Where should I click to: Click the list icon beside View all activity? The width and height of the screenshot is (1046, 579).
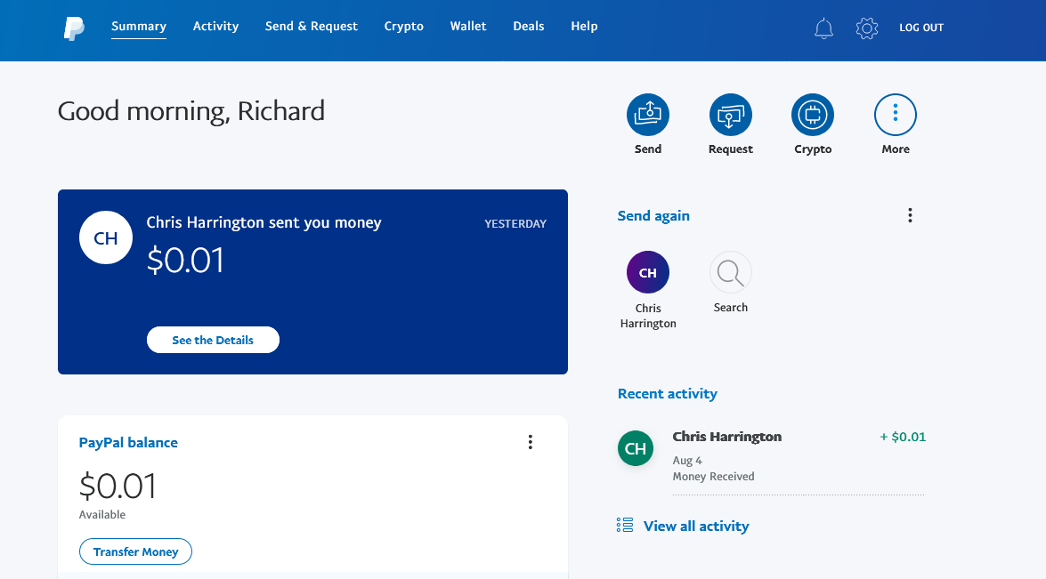coord(625,525)
